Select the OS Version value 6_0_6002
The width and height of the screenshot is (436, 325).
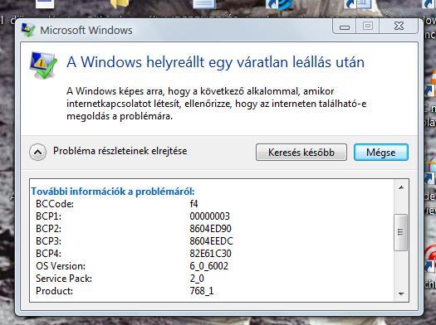point(209,266)
